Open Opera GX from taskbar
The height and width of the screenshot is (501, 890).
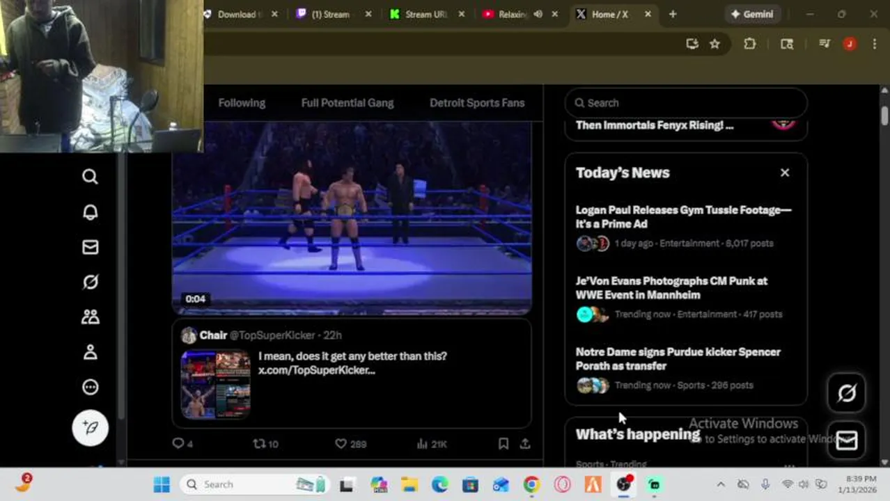coord(562,484)
